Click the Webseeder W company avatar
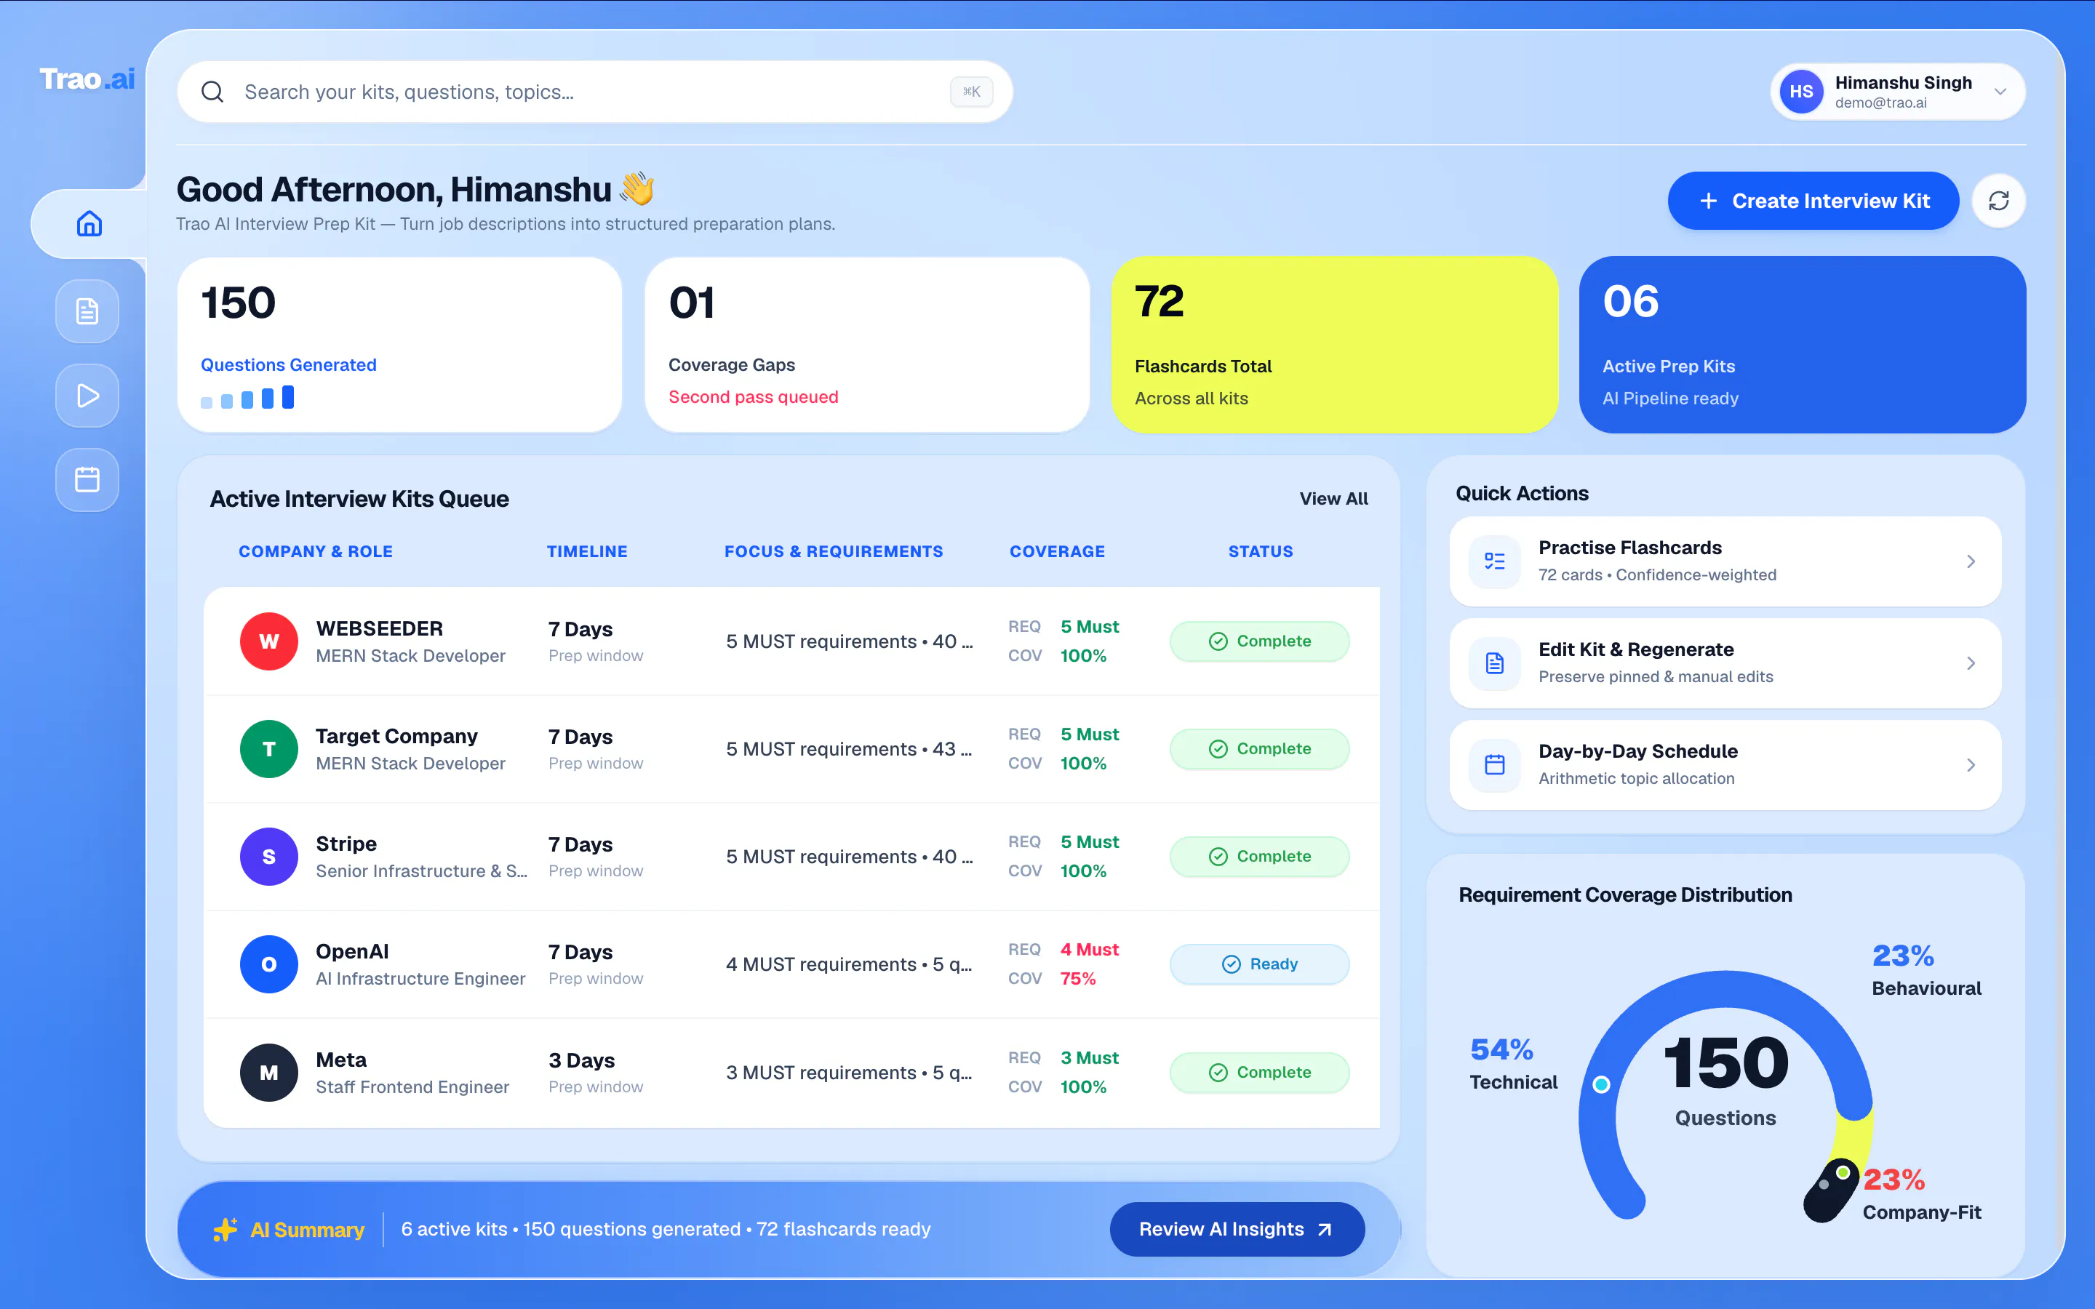This screenshot has width=2095, height=1309. pos(269,641)
